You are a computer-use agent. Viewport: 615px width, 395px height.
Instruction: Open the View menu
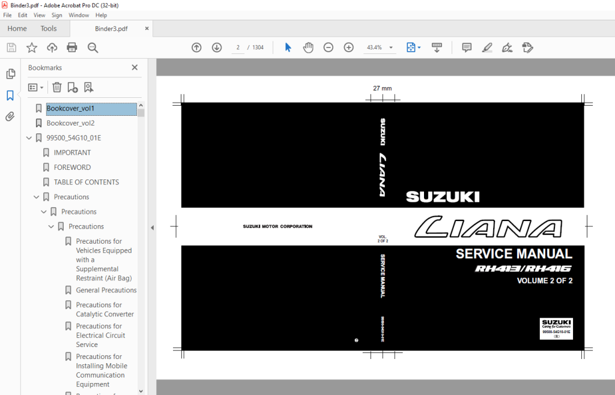click(x=39, y=15)
